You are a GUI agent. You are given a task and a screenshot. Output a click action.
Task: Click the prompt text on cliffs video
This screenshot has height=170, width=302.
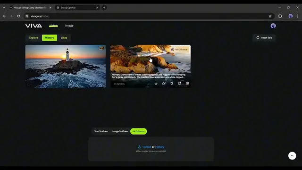point(149,76)
